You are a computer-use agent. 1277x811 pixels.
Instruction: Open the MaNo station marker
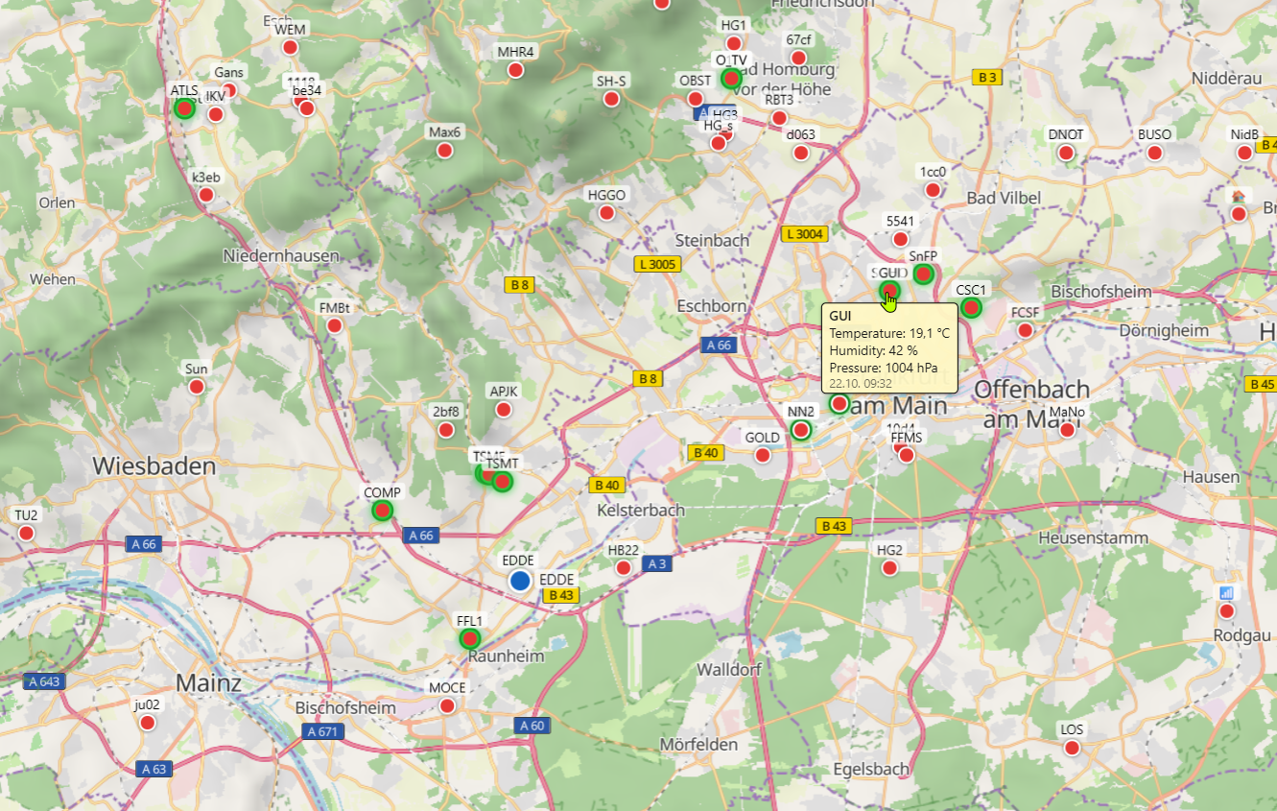tap(1067, 430)
